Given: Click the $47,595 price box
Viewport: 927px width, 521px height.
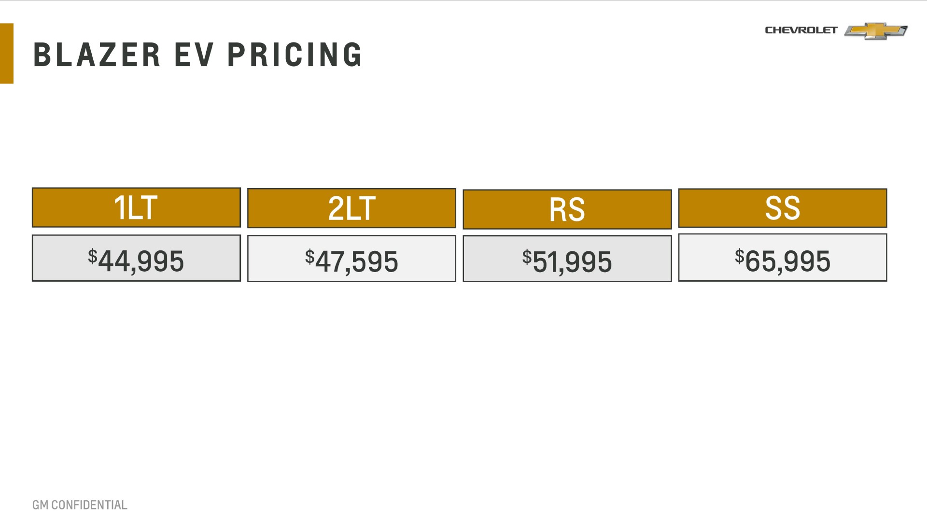Looking at the screenshot, I should pyautogui.click(x=351, y=259).
